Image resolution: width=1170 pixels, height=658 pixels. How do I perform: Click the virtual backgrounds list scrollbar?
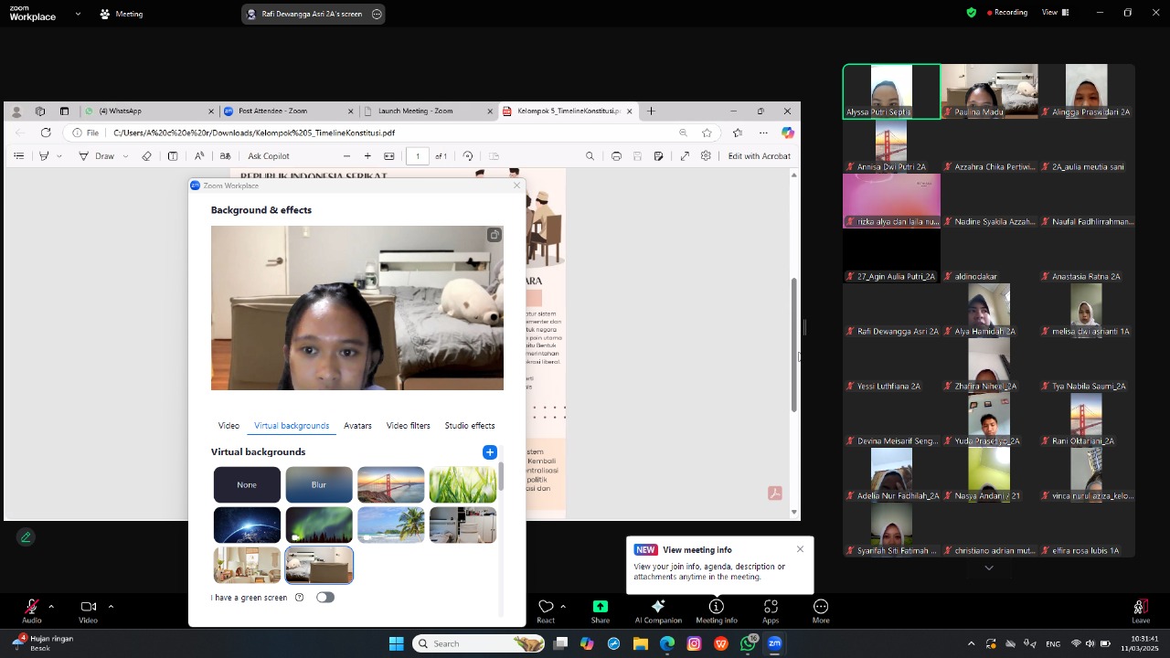(x=501, y=477)
